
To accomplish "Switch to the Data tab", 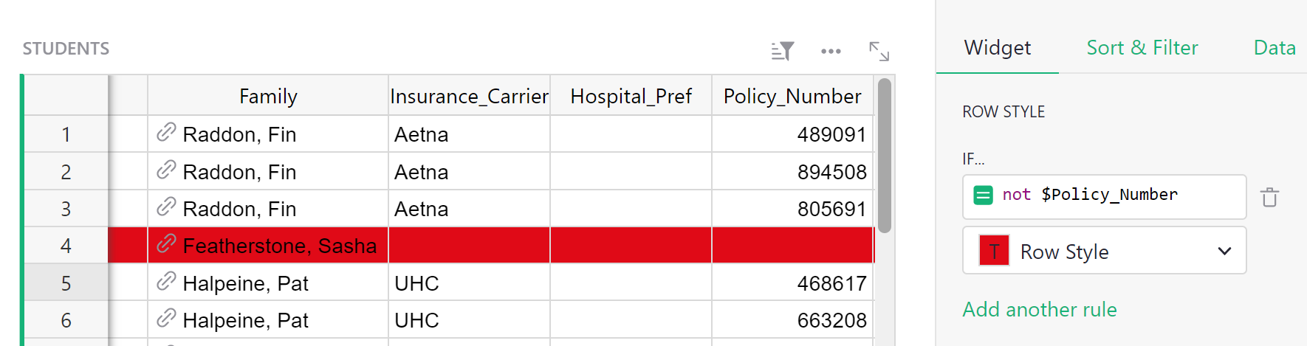I will pyautogui.click(x=1275, y=48).
